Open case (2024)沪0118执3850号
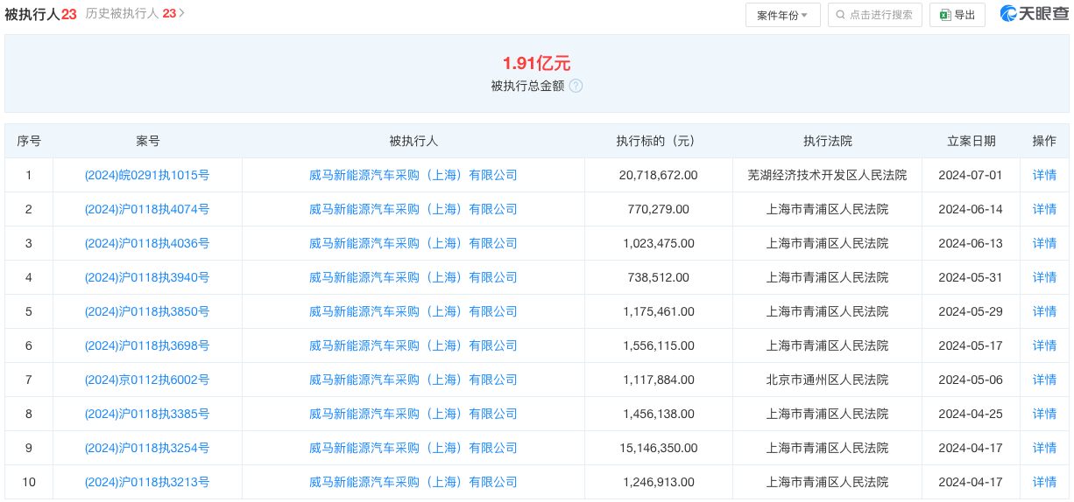Image resolution: width=1074 pixels, height=502 pixels. click(147, 311)
